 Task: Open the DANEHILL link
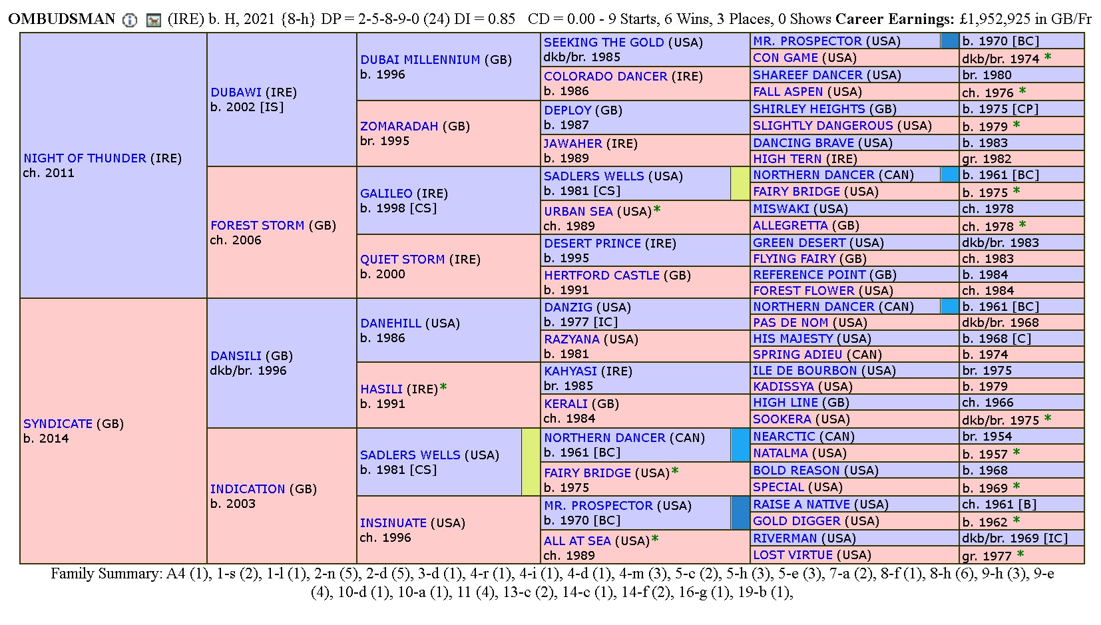tap(391, 323)
